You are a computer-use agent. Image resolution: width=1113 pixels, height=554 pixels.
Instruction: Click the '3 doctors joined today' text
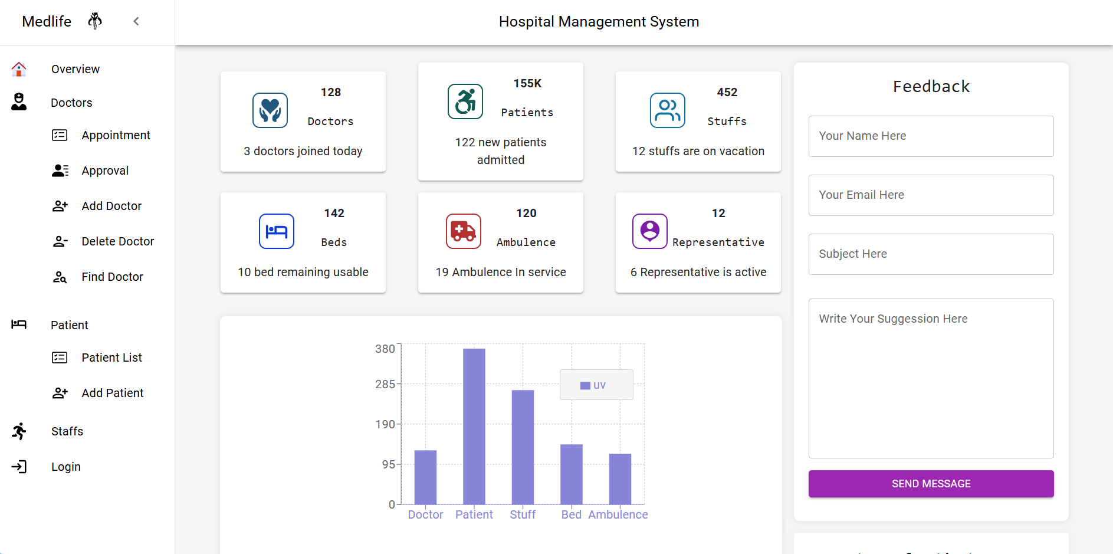pyautogui.click(x=303, y=151)
